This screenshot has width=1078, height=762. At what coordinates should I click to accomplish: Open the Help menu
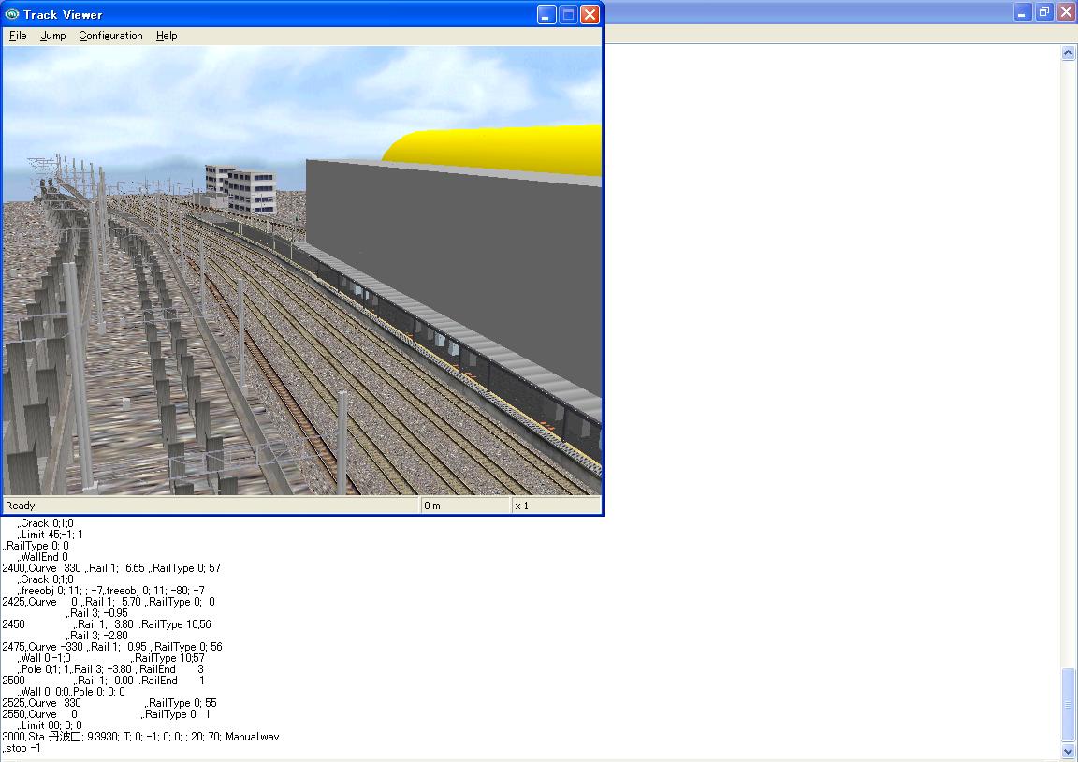click(x=167, y=36)
